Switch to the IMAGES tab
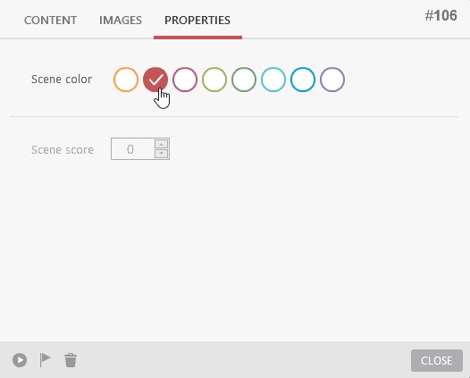The image size is (470, 378). pos(121,20)
